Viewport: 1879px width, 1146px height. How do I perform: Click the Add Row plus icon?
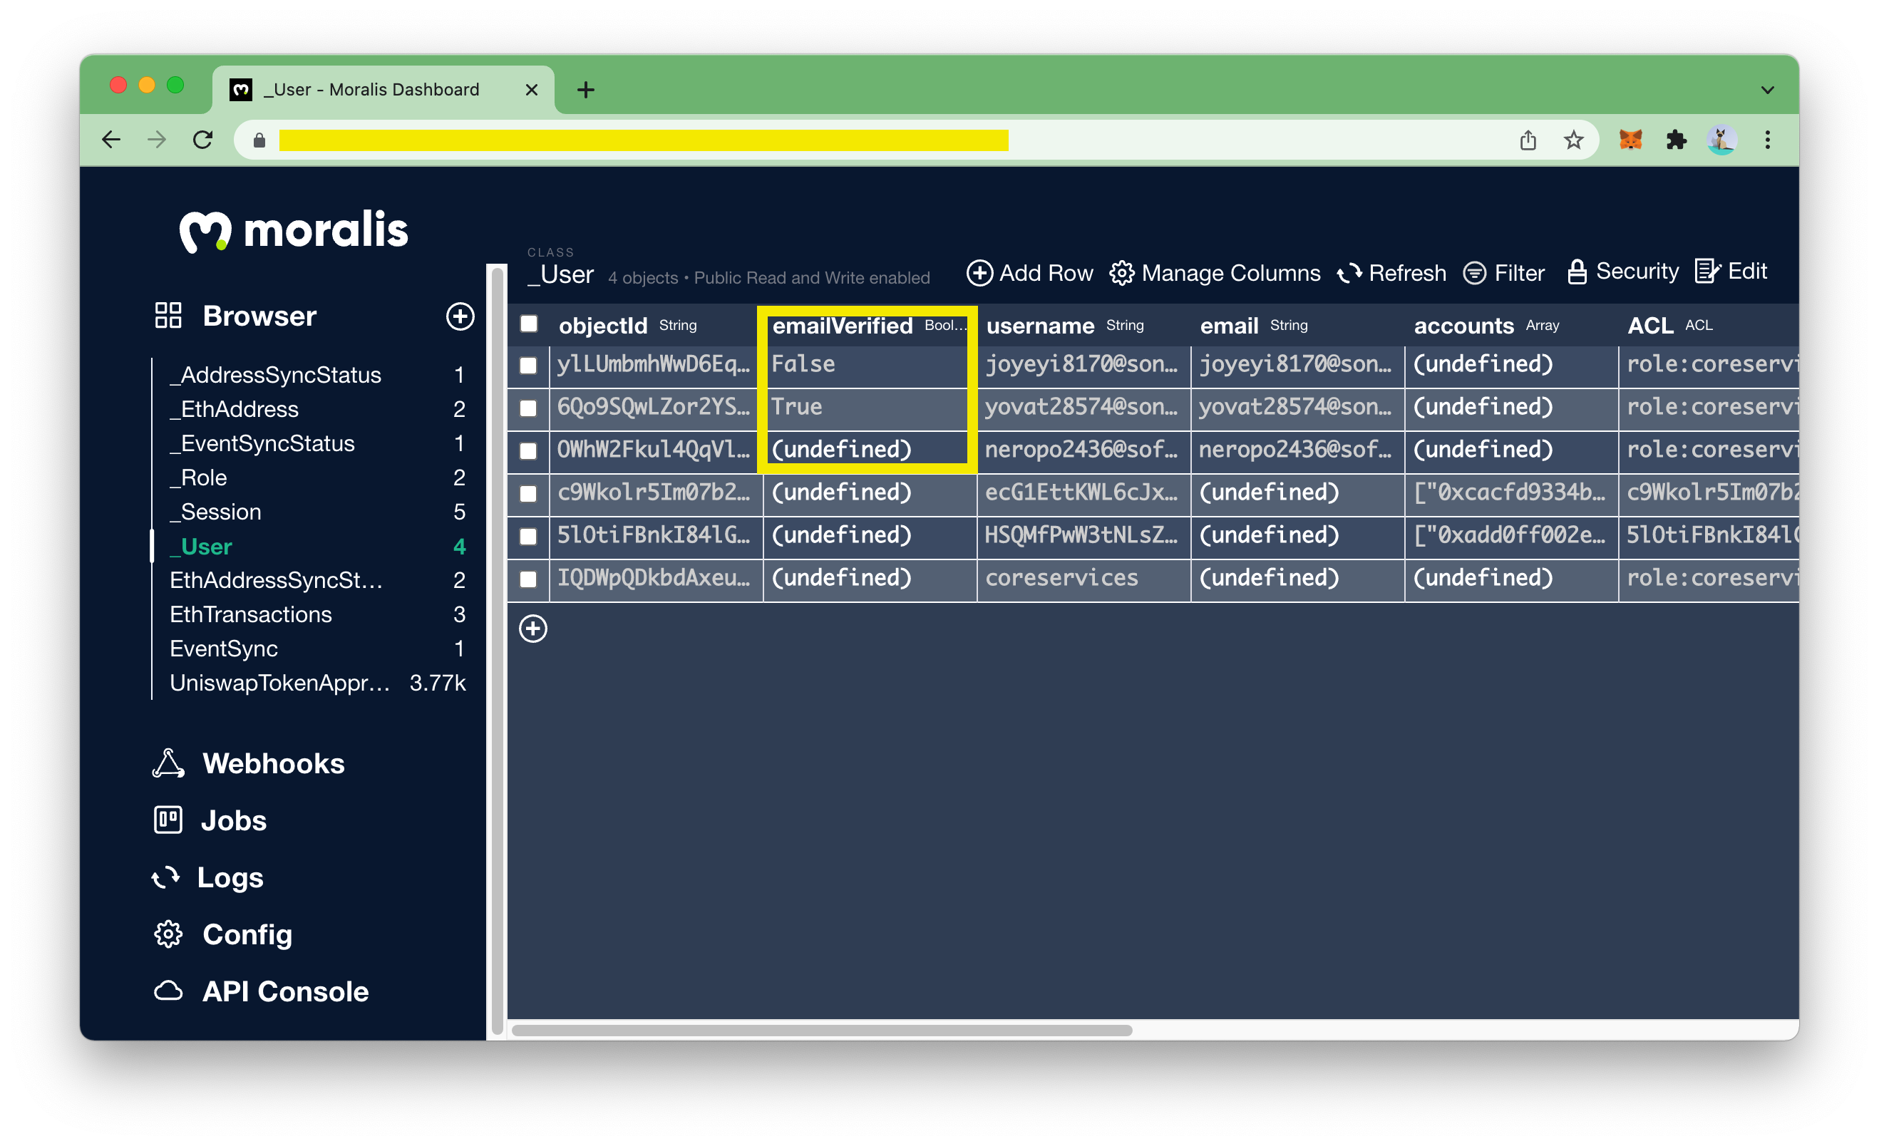[979, 273]
